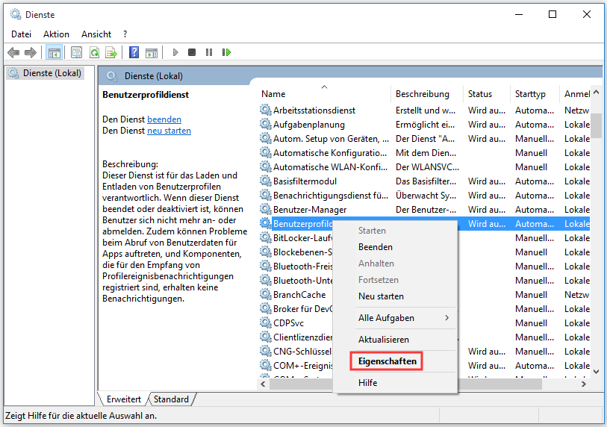Maximize the Dienste window

552,14
